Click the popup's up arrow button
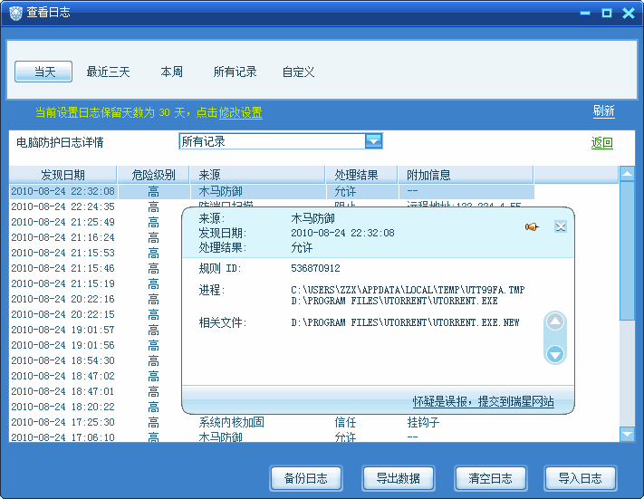644x499 pixels. (x=555, y=321)
